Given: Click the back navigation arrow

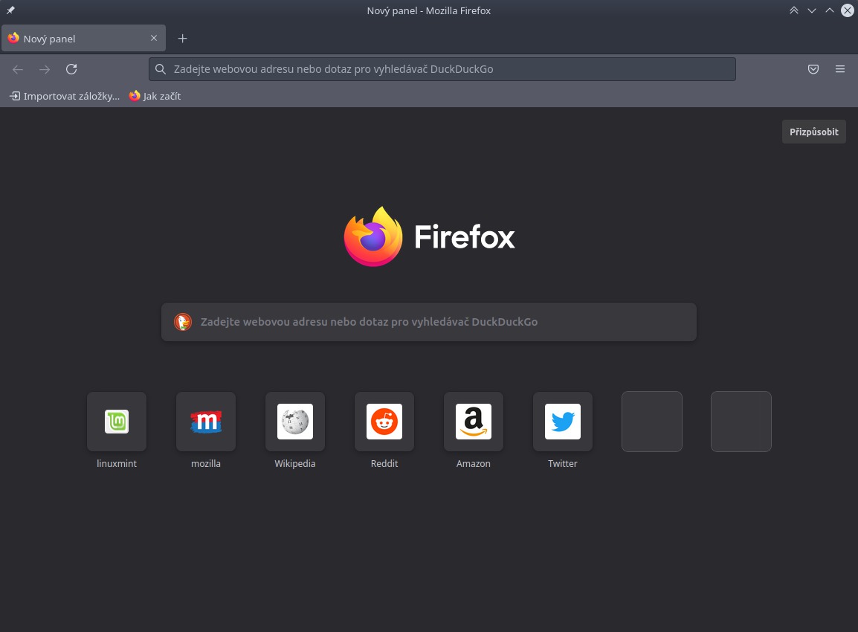Looking at the screenshot, I should (x=18, y=69).
